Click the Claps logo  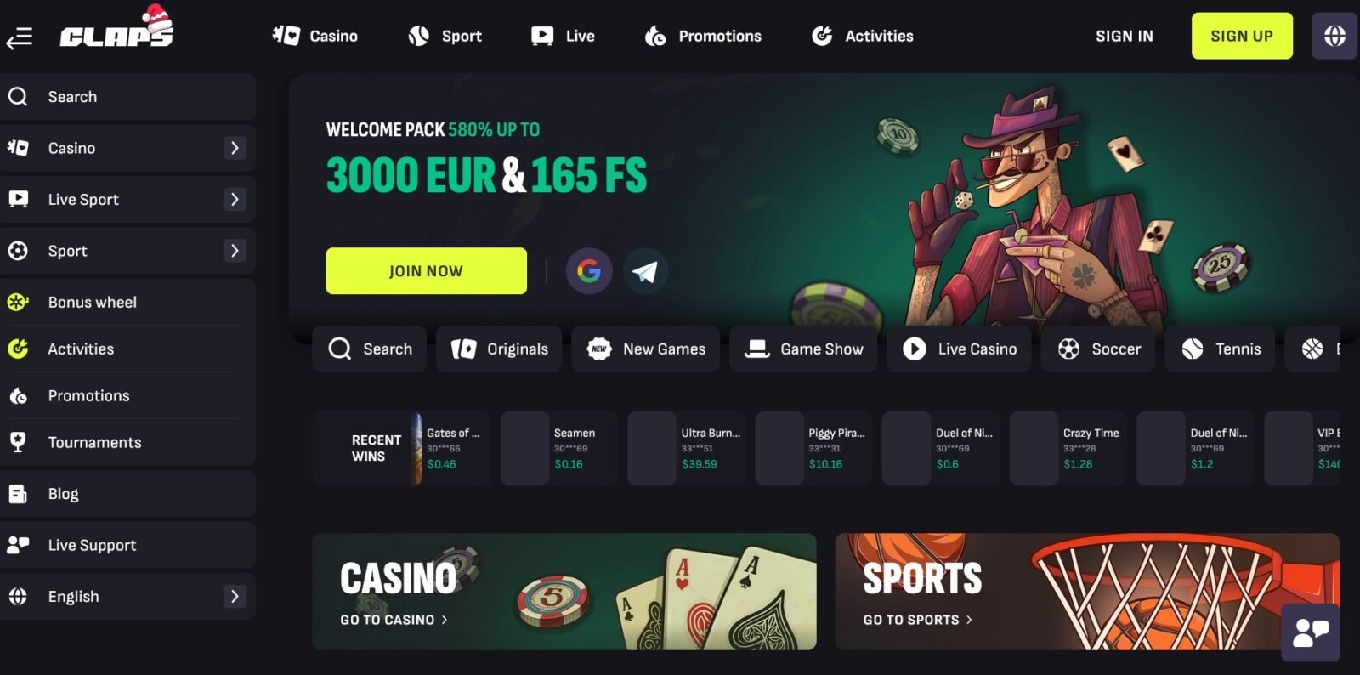pyautogui.click(x=116, y=28)
